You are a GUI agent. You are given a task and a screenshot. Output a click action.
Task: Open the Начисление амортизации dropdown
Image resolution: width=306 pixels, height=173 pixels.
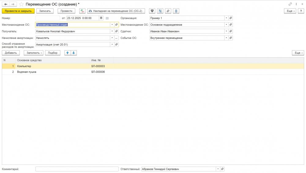coord(112,38)
